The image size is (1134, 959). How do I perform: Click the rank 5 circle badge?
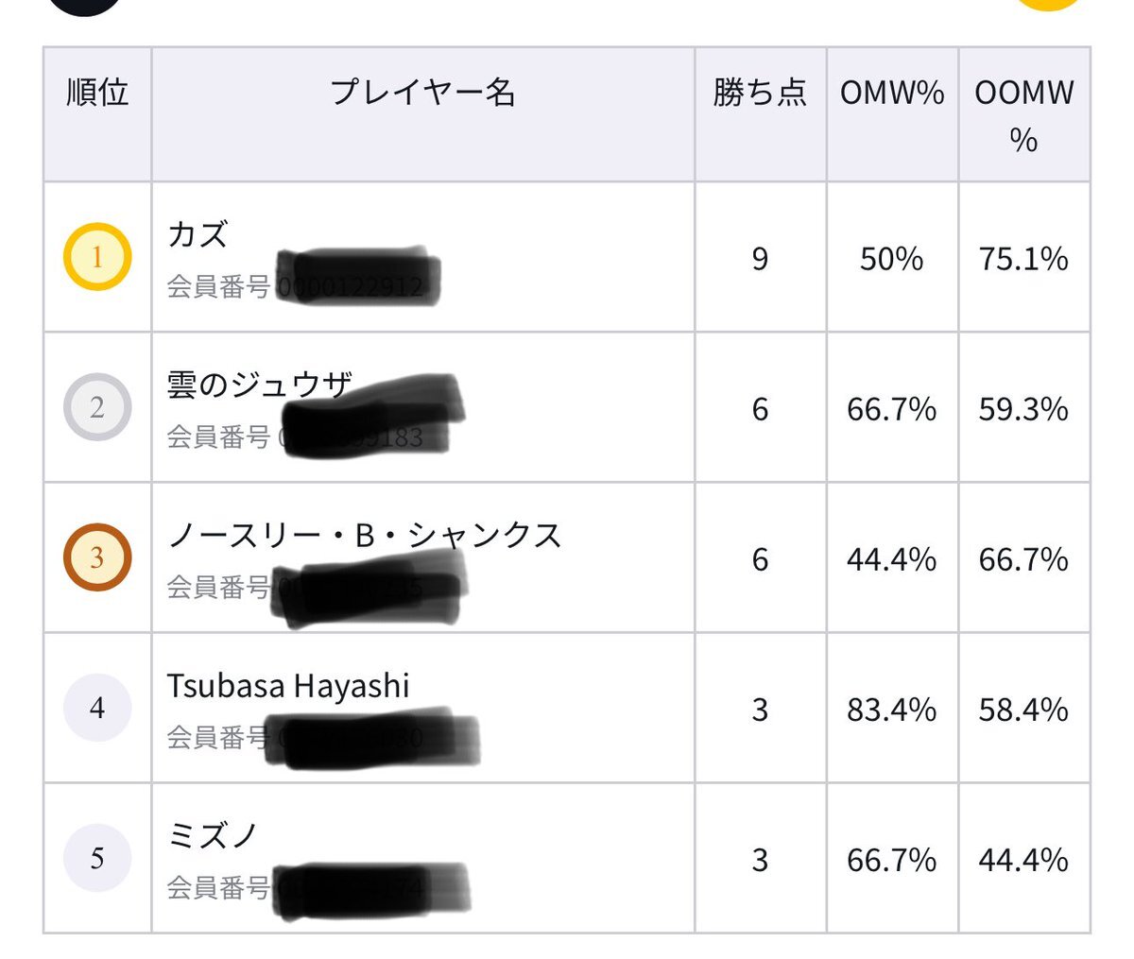click(96, 858)
